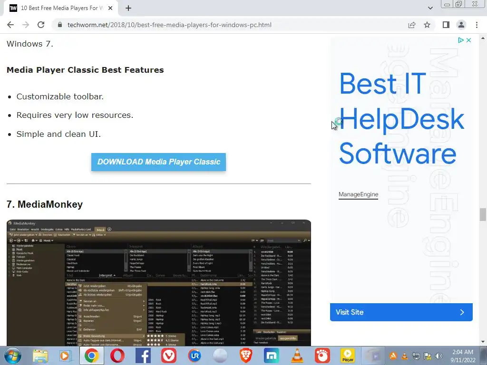Viewport: 487px width, 365px height.
Task: Click the Best IT HelpDesk Software headline
Action: (401, 118)
